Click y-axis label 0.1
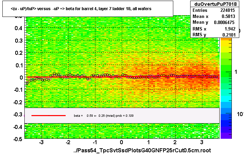 tap(19, 65)
